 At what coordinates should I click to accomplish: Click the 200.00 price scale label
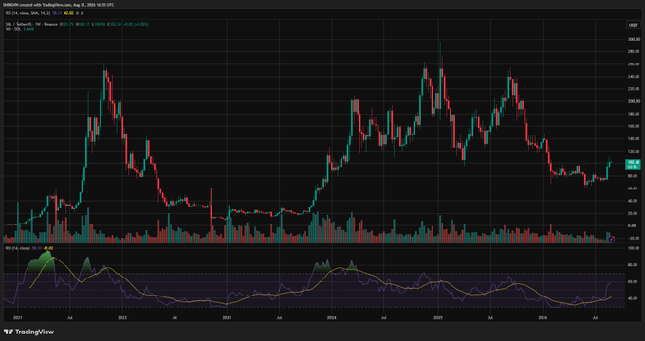[x=633, y=101]
